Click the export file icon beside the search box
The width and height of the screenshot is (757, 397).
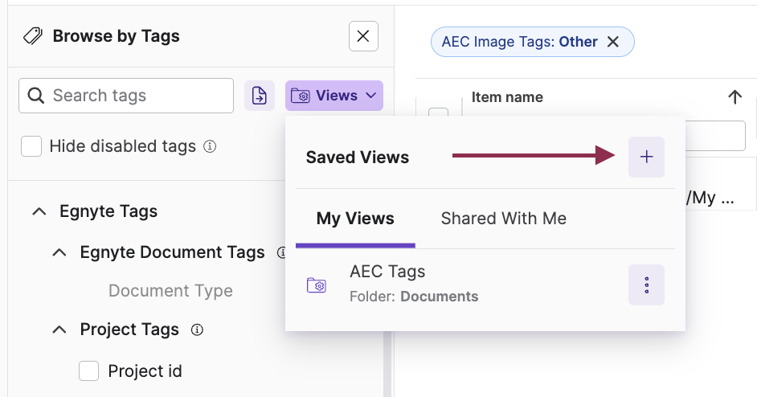(x=260, y=96)
